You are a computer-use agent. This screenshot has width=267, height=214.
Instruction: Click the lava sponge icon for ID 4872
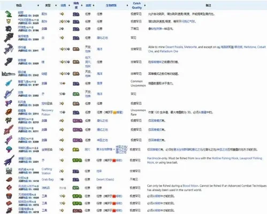(9, 203)
